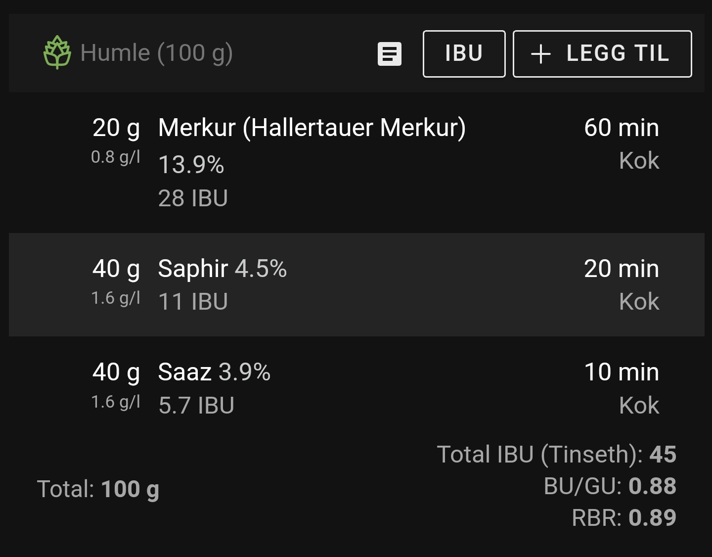Click the green hop cone icon
Screen dimensions: 712x557
pyautogui.click(x=57, y=52)
